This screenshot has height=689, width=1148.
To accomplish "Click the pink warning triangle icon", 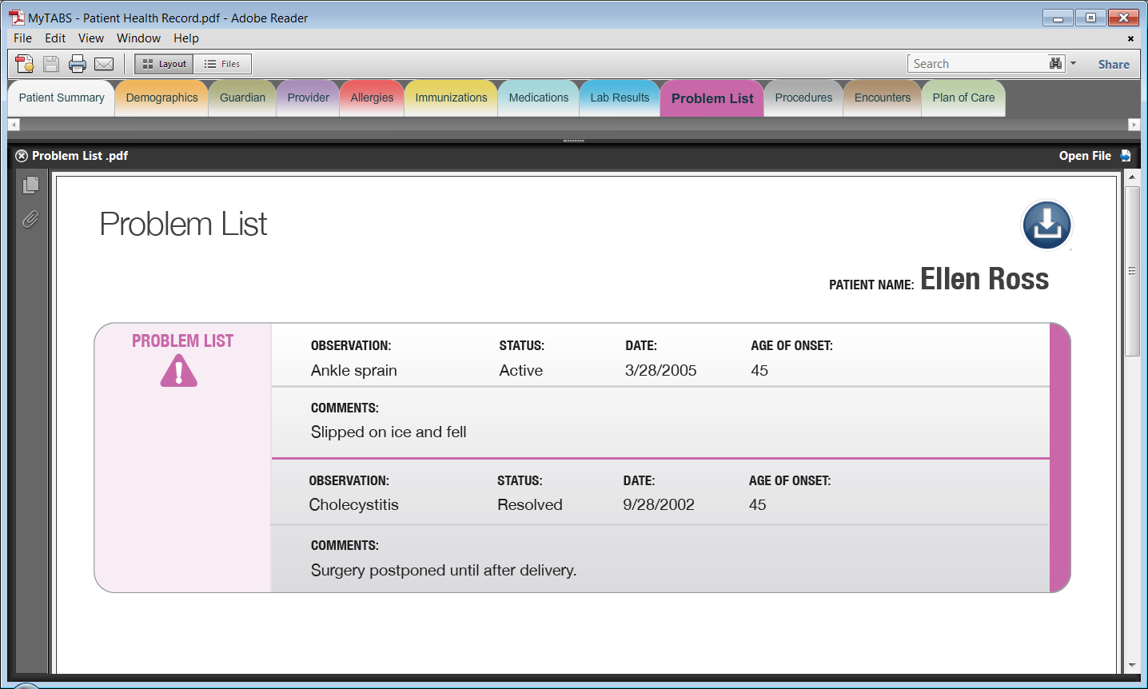I will [179, 372].
